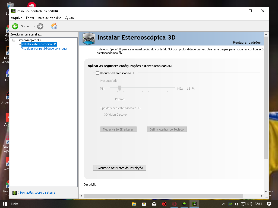The width and height of the screenshot is (278, 208).
Task: Maximize the NVIDIA control panel window
Action: [x=250, y=11]
